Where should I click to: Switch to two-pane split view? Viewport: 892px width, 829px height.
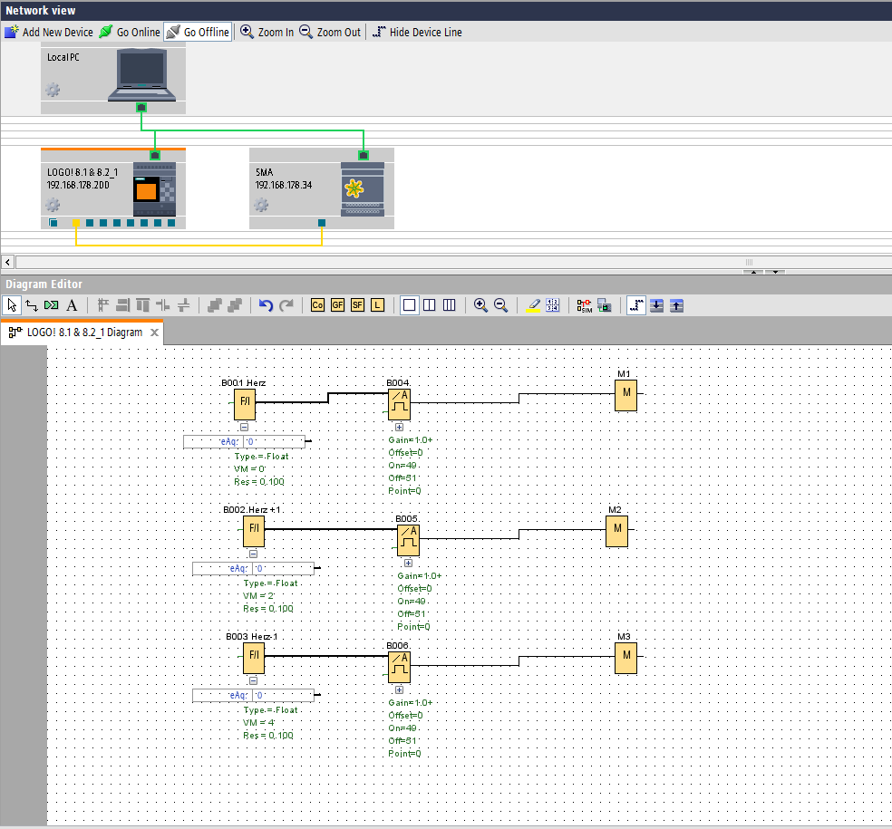pyautogui.click(x=430, y=305)
